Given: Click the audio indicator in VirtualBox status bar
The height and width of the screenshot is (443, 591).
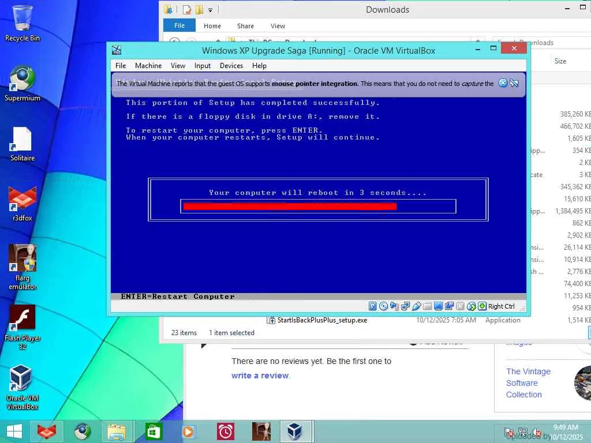Looking at the screenshot, I should tap(394, 306).
